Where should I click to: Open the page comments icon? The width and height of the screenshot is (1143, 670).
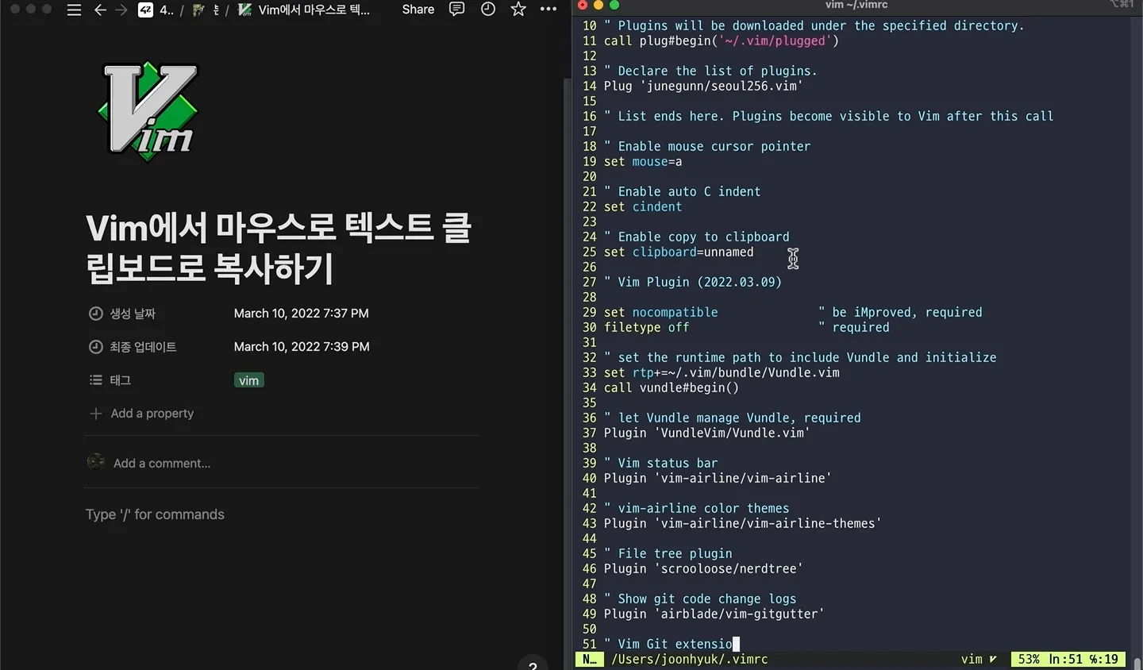tap(457, 10)
